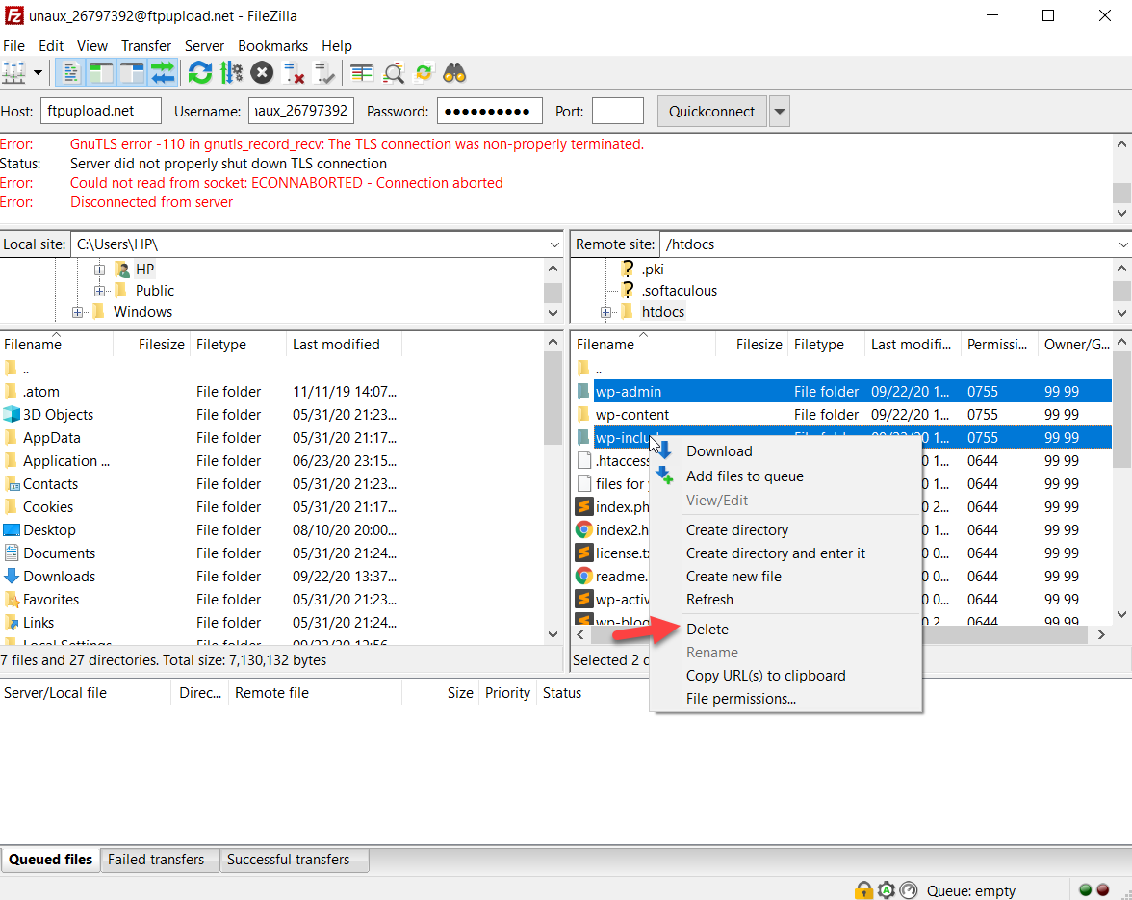The width and height of the screenshot is (1132, 900).
Task: Cancel current operation icon
Action: pyautogui.click(x=262, y=73)
